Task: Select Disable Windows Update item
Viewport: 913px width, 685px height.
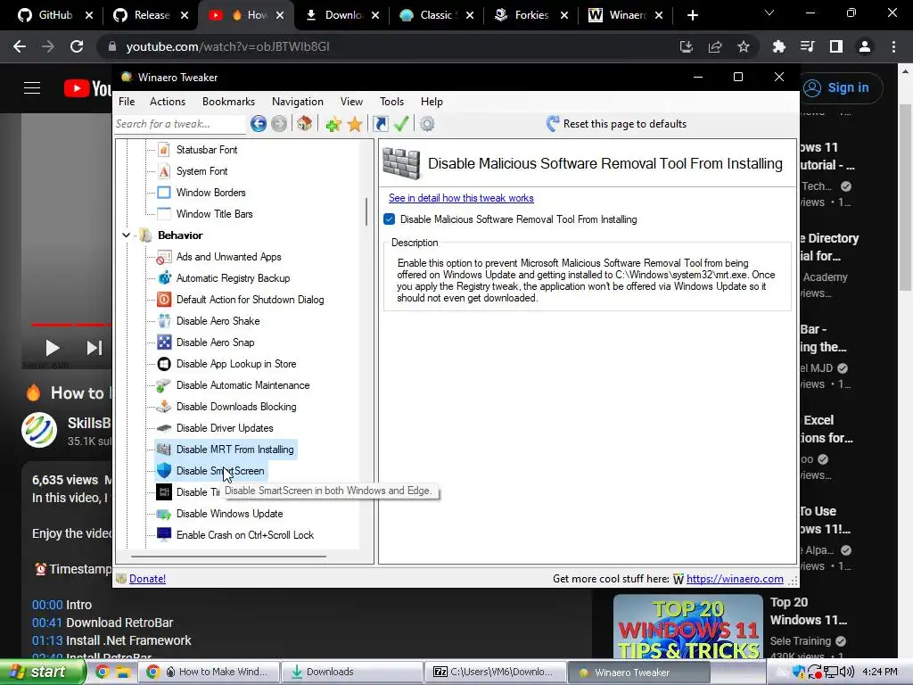Action: click(229, 514)
